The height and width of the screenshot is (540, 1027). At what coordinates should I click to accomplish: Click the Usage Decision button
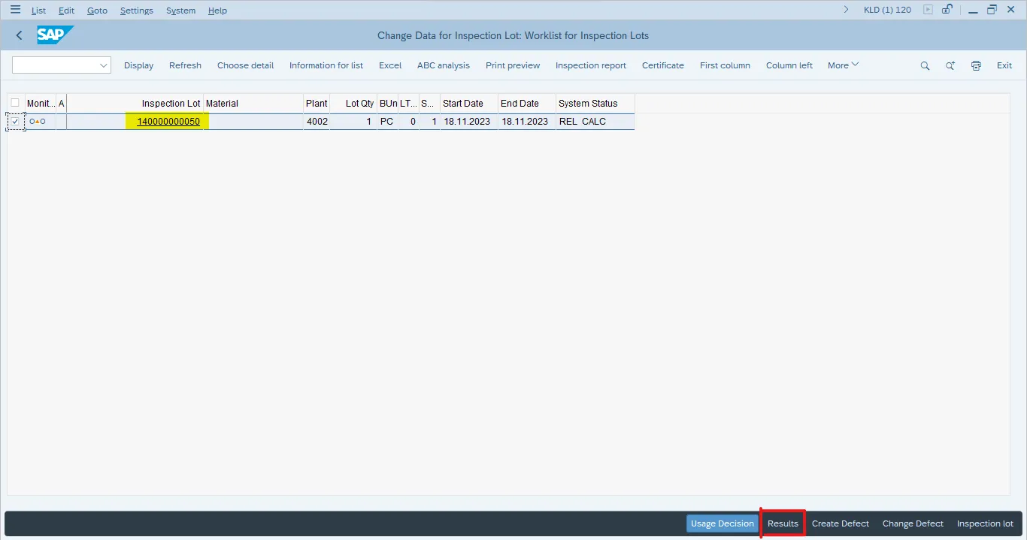[722, 523]
